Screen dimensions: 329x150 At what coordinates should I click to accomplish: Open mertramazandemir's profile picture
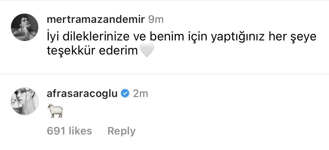25,27
